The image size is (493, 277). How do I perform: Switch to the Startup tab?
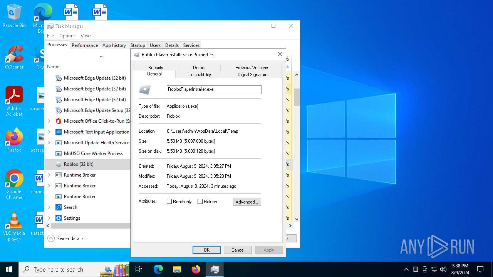[x=138, y=45]
